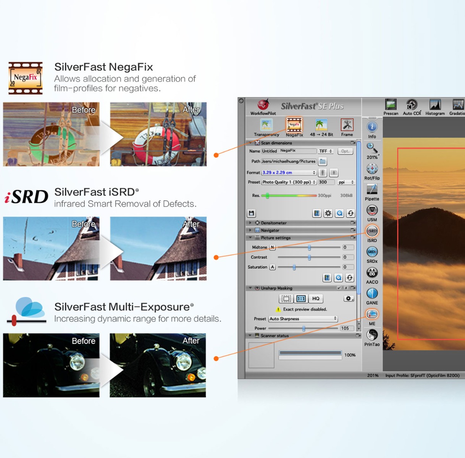Open the WorkflowPilot icon
Image resolution: width=465 pixels, height=458 pixels.
[x=263, y=104]
